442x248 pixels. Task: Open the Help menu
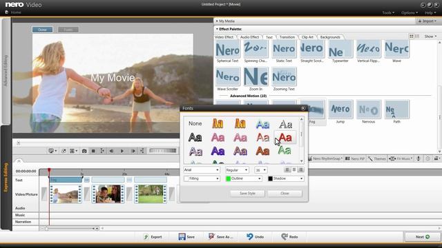pos(430,12)
